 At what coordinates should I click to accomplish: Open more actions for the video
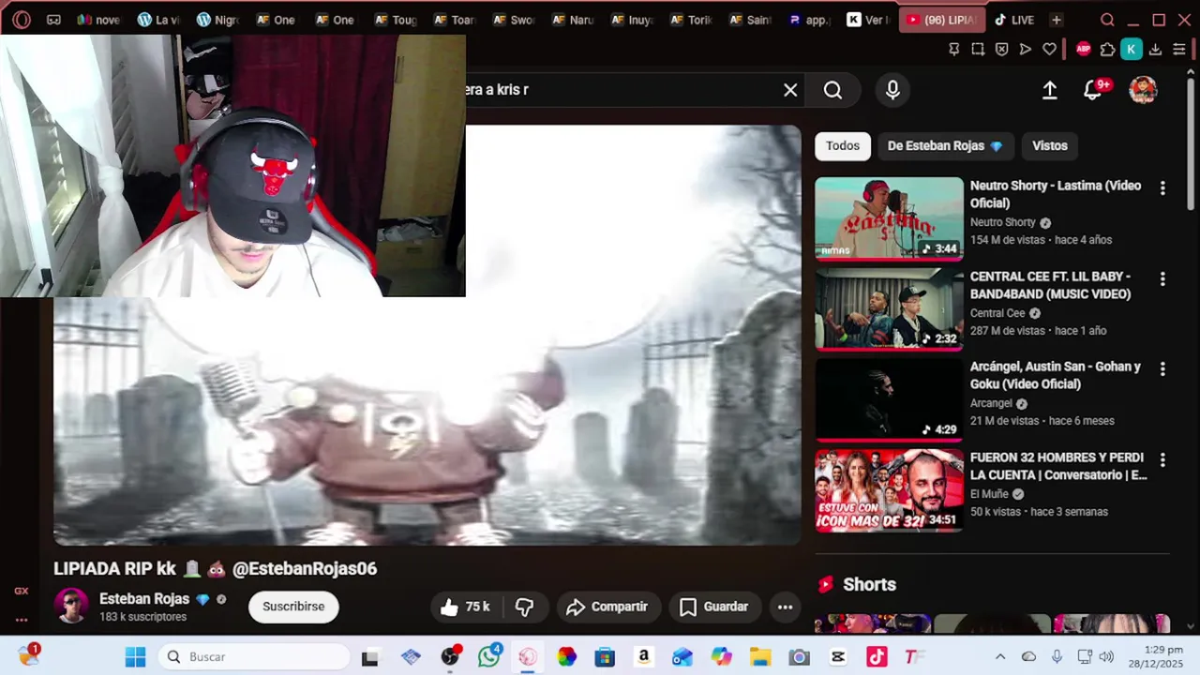786,607
